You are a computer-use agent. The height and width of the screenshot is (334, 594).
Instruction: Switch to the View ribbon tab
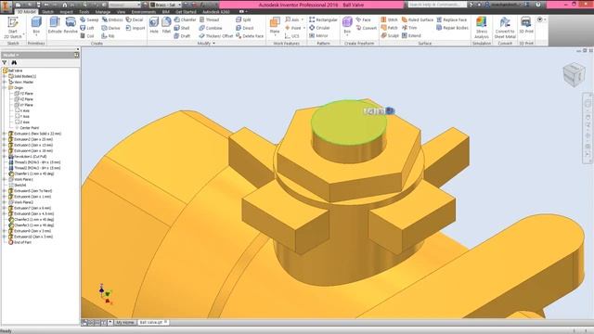[121, 12]
